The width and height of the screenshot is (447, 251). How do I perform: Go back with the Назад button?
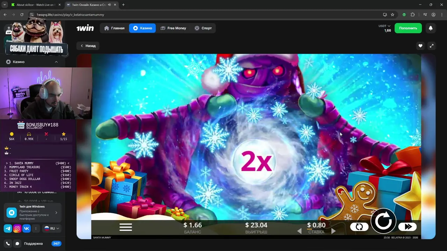pos(88,46)
